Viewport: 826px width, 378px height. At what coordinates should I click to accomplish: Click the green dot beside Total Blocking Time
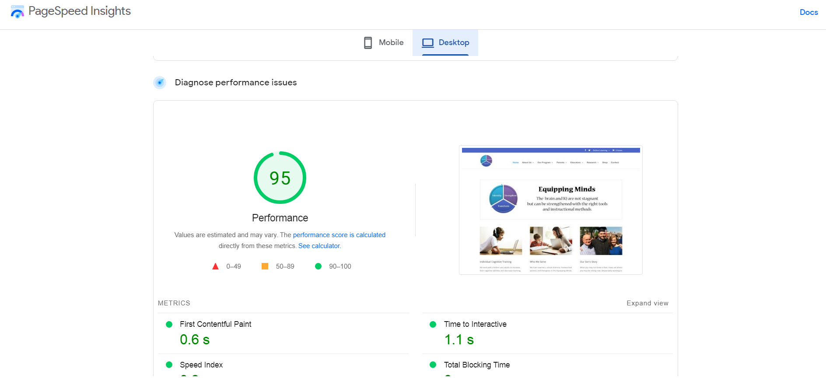[433, 364]
